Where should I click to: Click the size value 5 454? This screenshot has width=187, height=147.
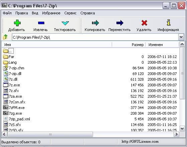139,119
